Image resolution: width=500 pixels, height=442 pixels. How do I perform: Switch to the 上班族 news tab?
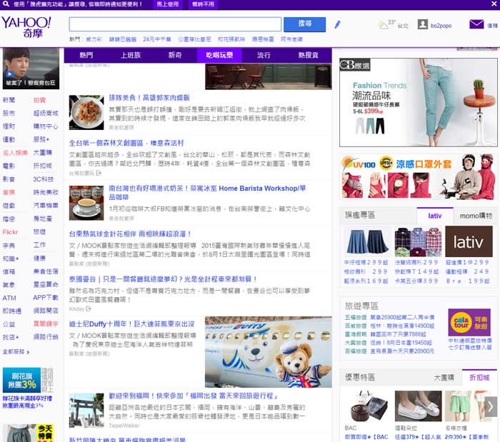pyautogui.click(x=130, y=55)
